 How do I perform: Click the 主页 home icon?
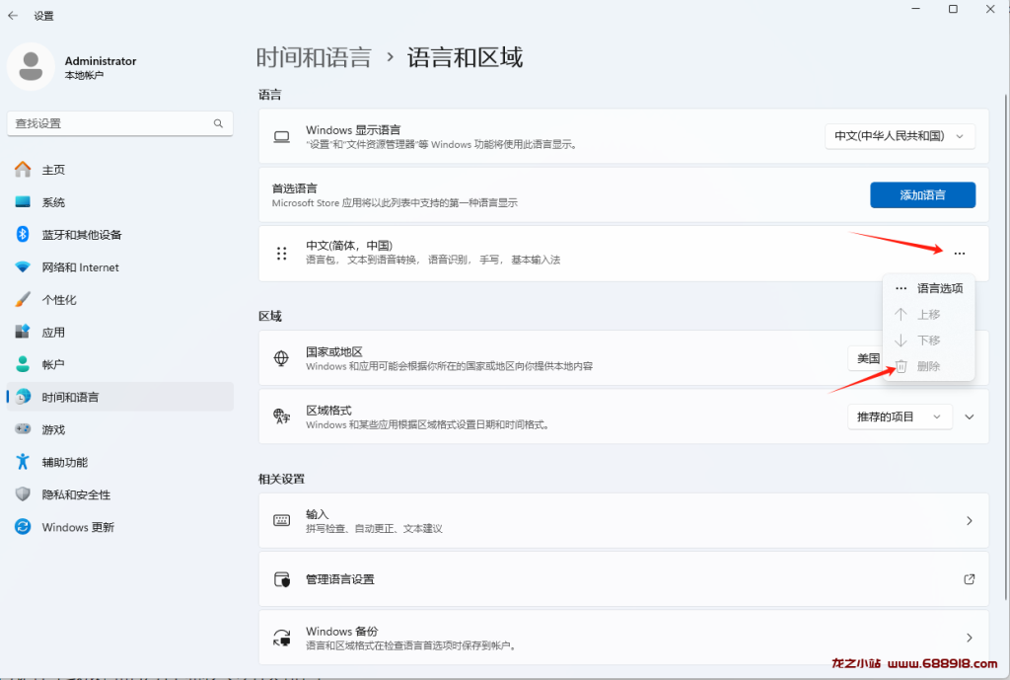coord(23,170)
